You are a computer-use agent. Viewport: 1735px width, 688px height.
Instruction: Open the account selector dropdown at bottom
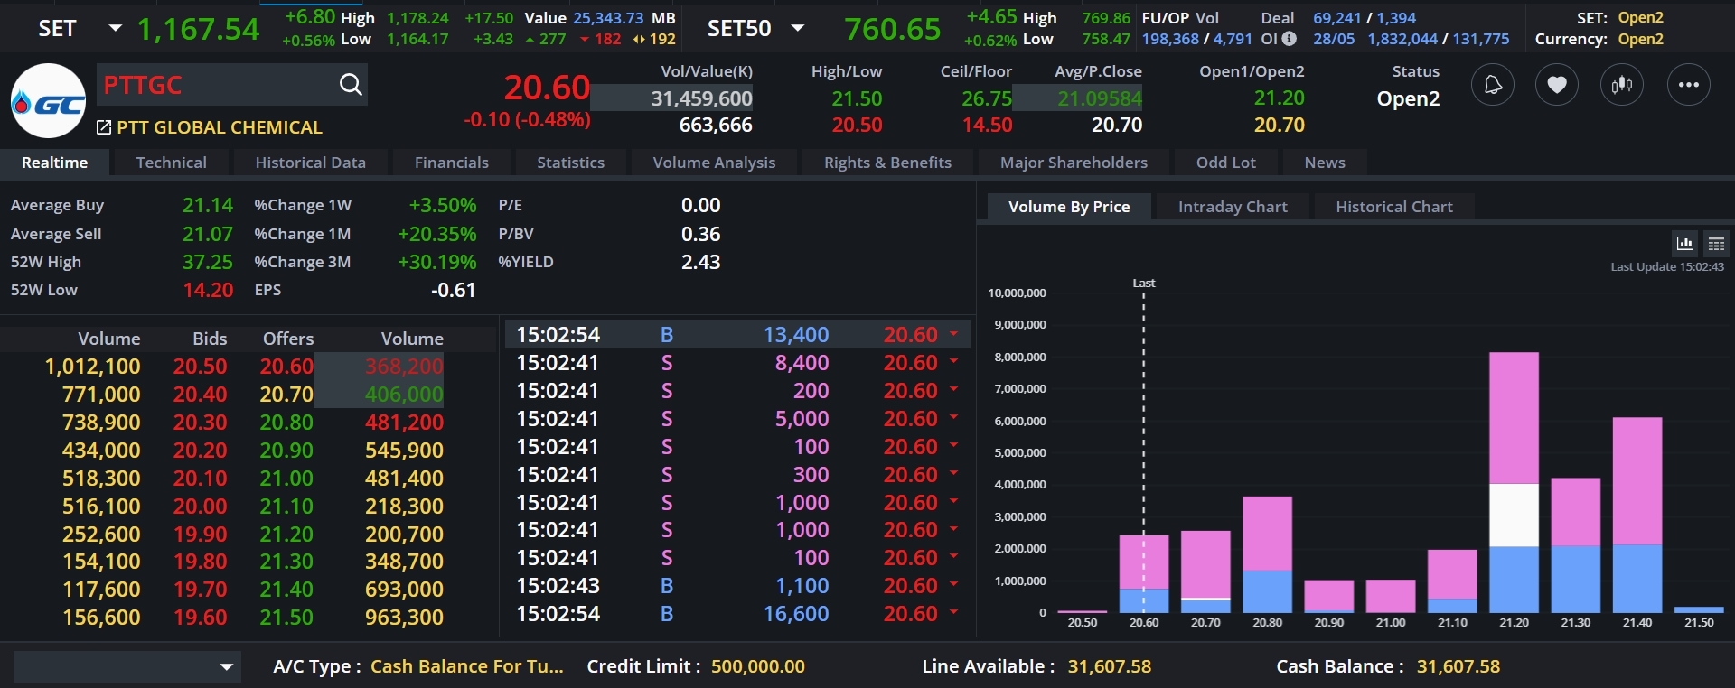click(127, 667)
